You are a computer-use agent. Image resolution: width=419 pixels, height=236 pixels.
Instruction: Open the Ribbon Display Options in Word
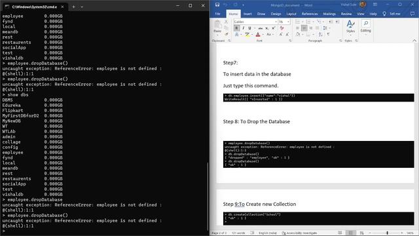[375, 5]
